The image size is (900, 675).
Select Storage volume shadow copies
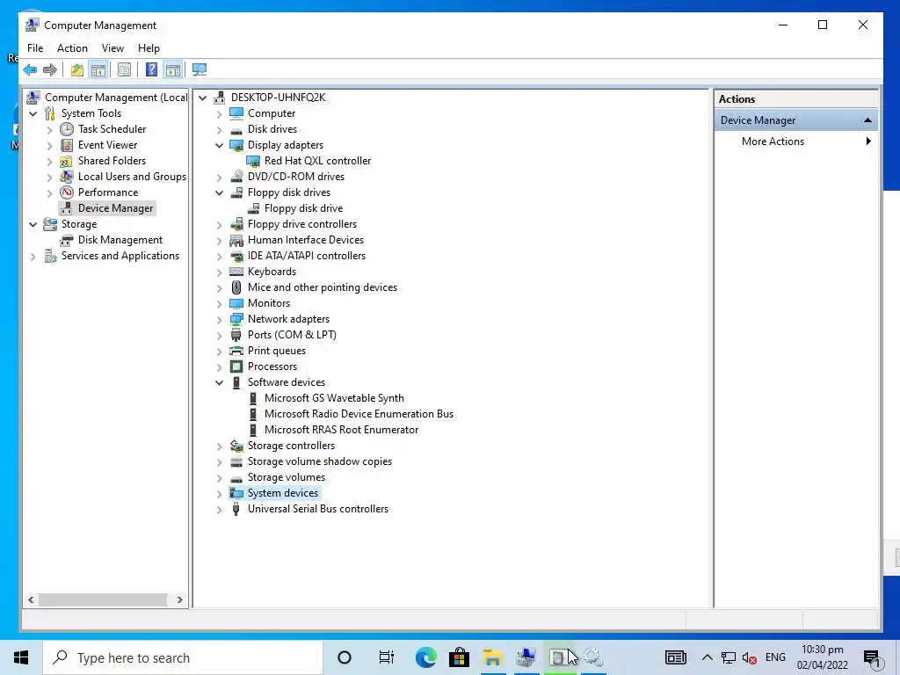(x=320, y=461)
